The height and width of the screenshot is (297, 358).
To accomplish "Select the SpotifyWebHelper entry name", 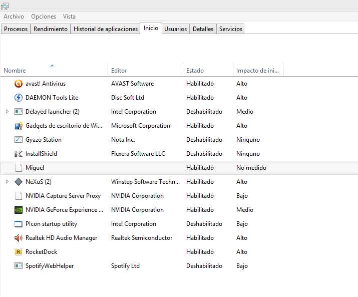I will (50, 266).
